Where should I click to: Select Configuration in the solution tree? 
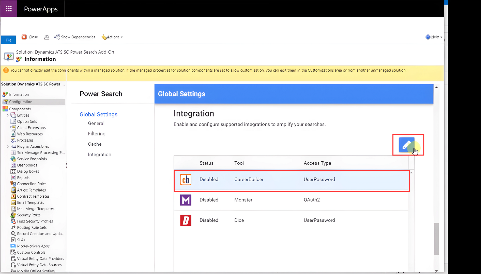(21, 102)
